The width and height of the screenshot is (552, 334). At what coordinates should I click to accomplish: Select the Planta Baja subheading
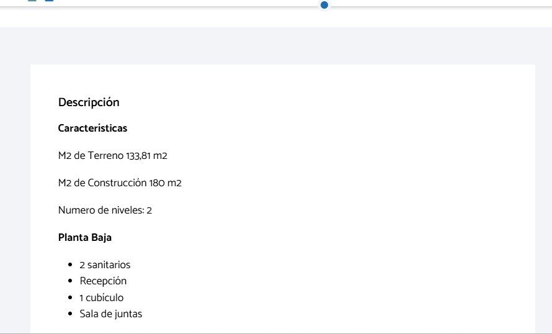(x=85, y=238)
